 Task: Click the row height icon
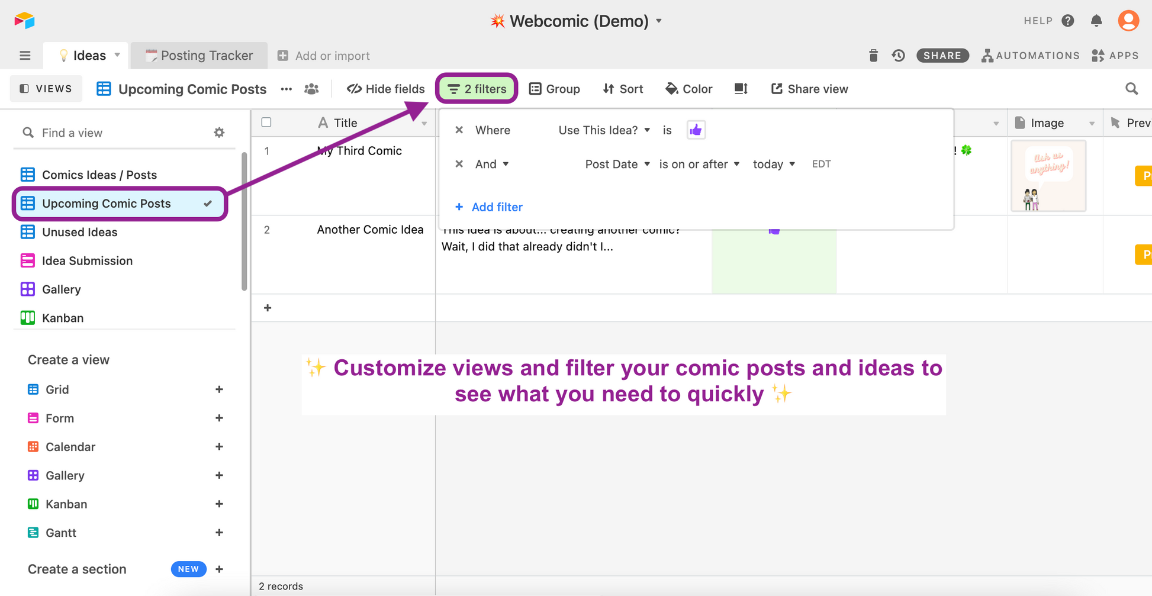(x=741, y=89)
